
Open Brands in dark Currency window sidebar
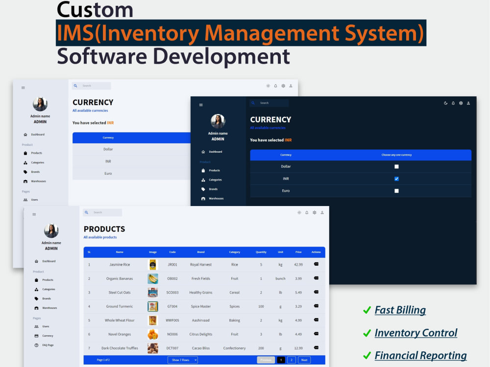209,189
